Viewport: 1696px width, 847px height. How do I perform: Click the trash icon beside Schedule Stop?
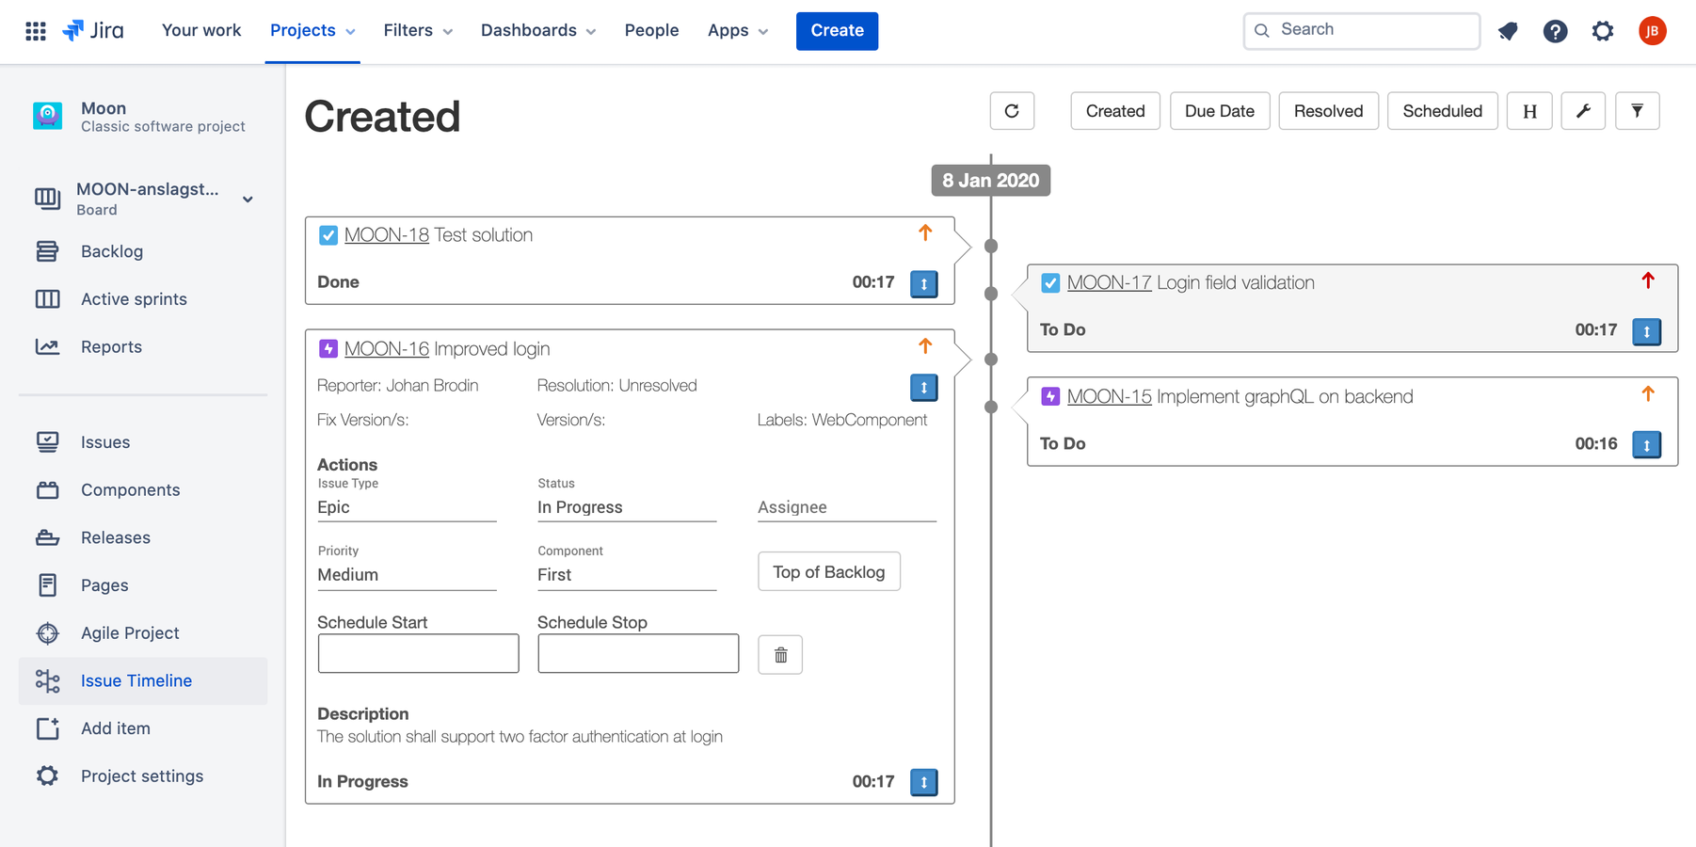pyautogui.click(x=780, y=655)
